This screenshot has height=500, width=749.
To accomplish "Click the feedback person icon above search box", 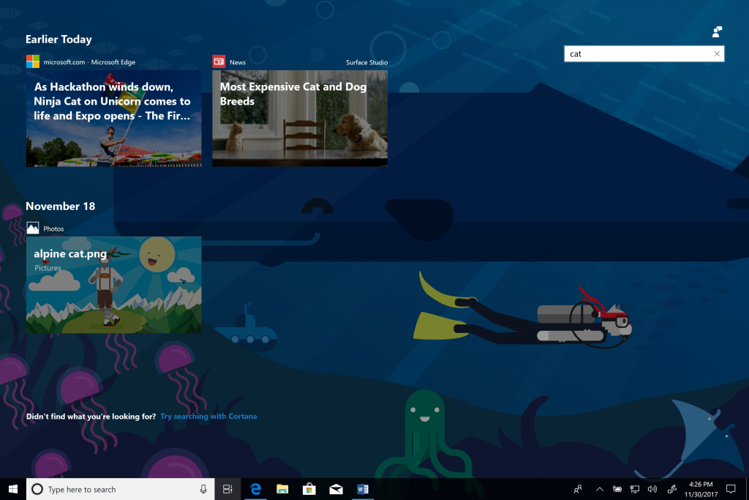I will tap(717, 31).
